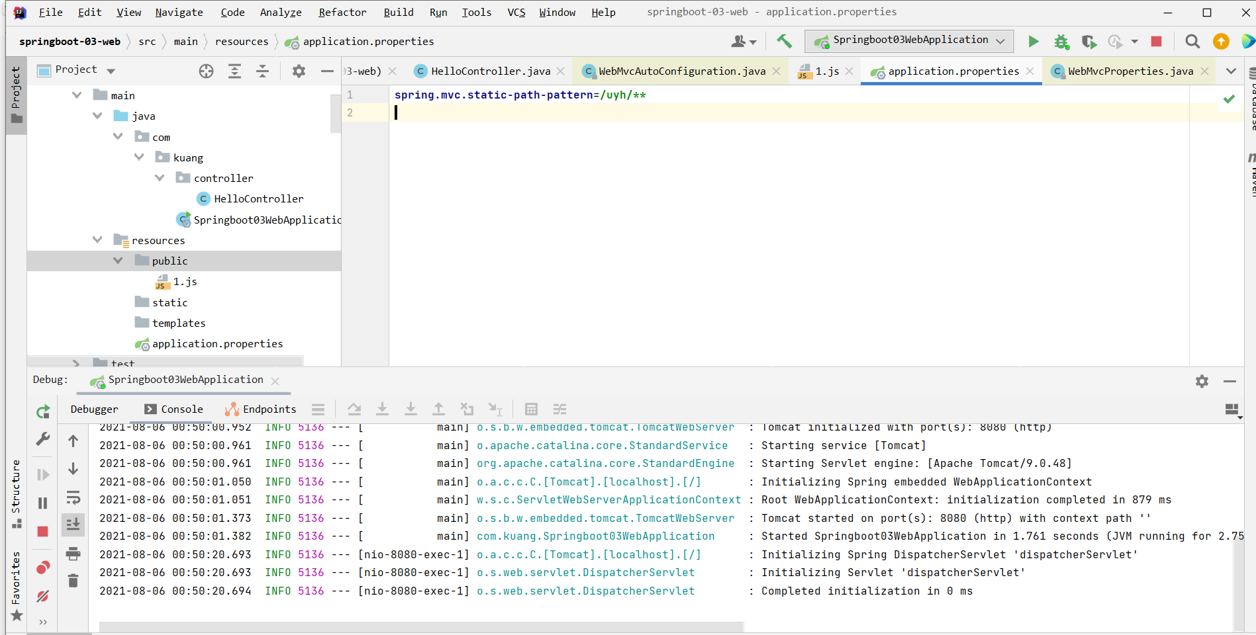Switch to the WebMvcProperties.java tab
The width and height of the screenshot is (1256, 635).
(1130, 71)
